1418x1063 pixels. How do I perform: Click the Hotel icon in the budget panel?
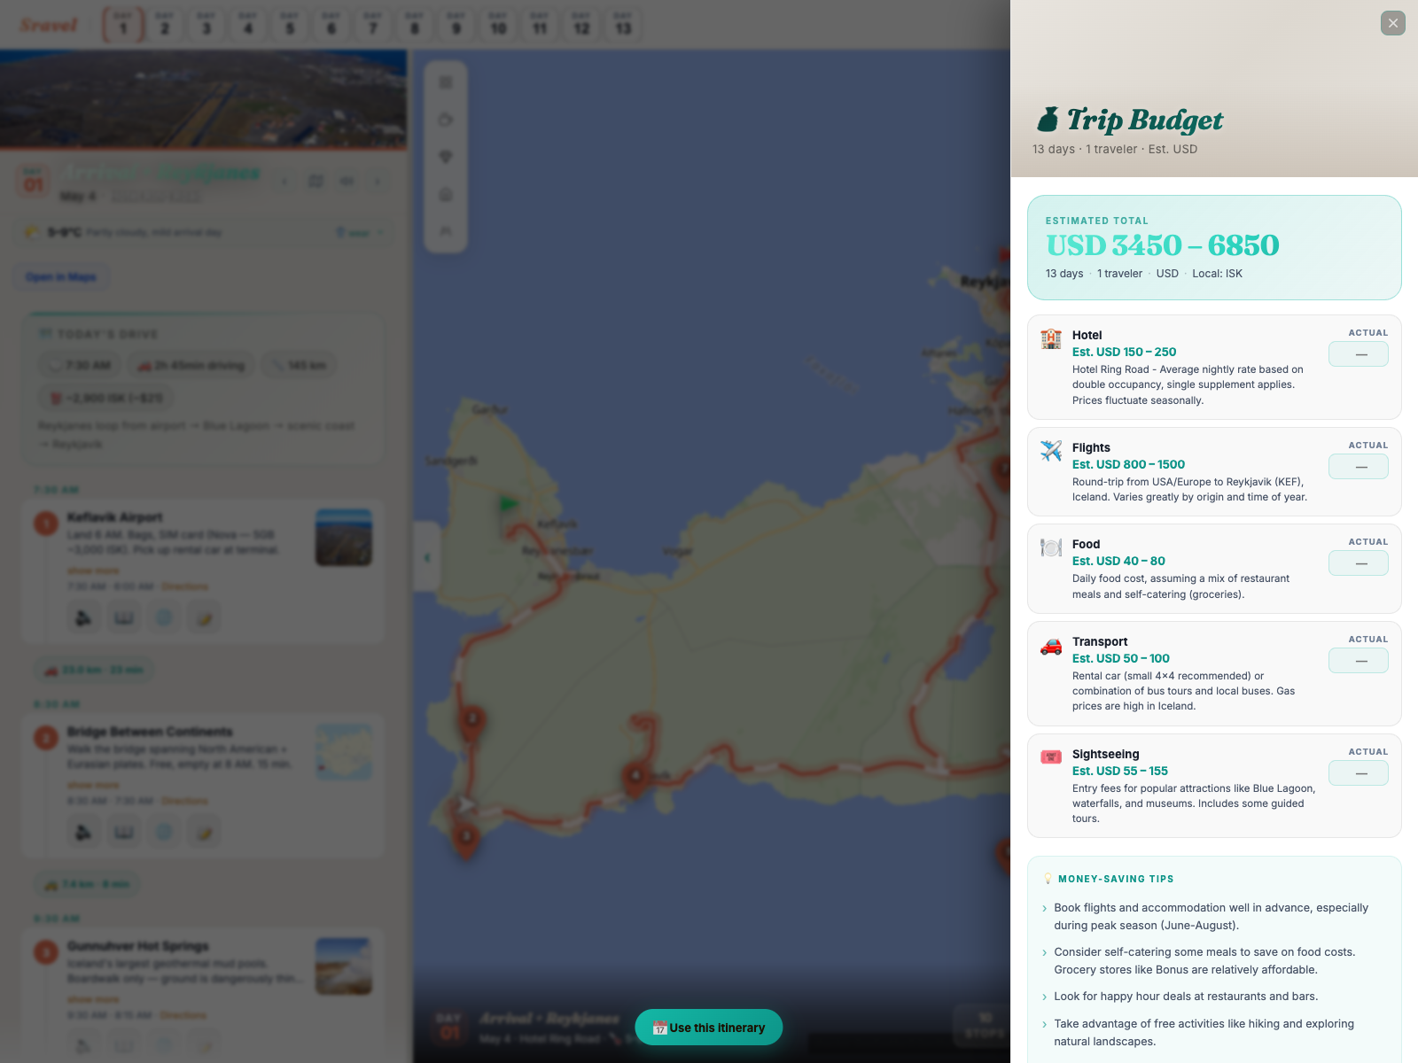tap(1051, 339)
